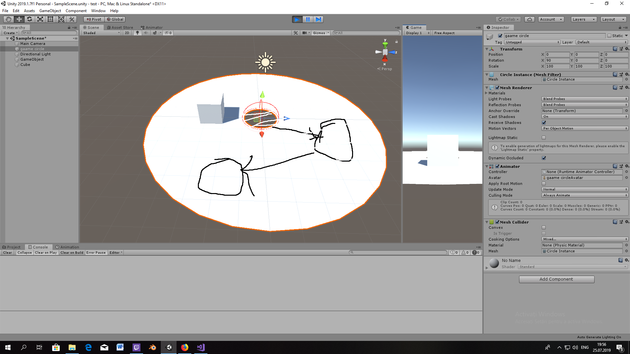Toggle Receive Shadows checkbox

[x=544, y=123]
